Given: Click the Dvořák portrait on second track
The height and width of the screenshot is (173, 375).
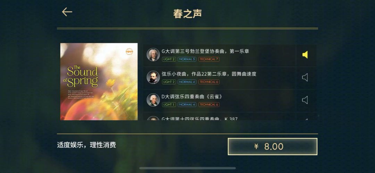Looking at the screenshot, I should [x=153, y=77].
